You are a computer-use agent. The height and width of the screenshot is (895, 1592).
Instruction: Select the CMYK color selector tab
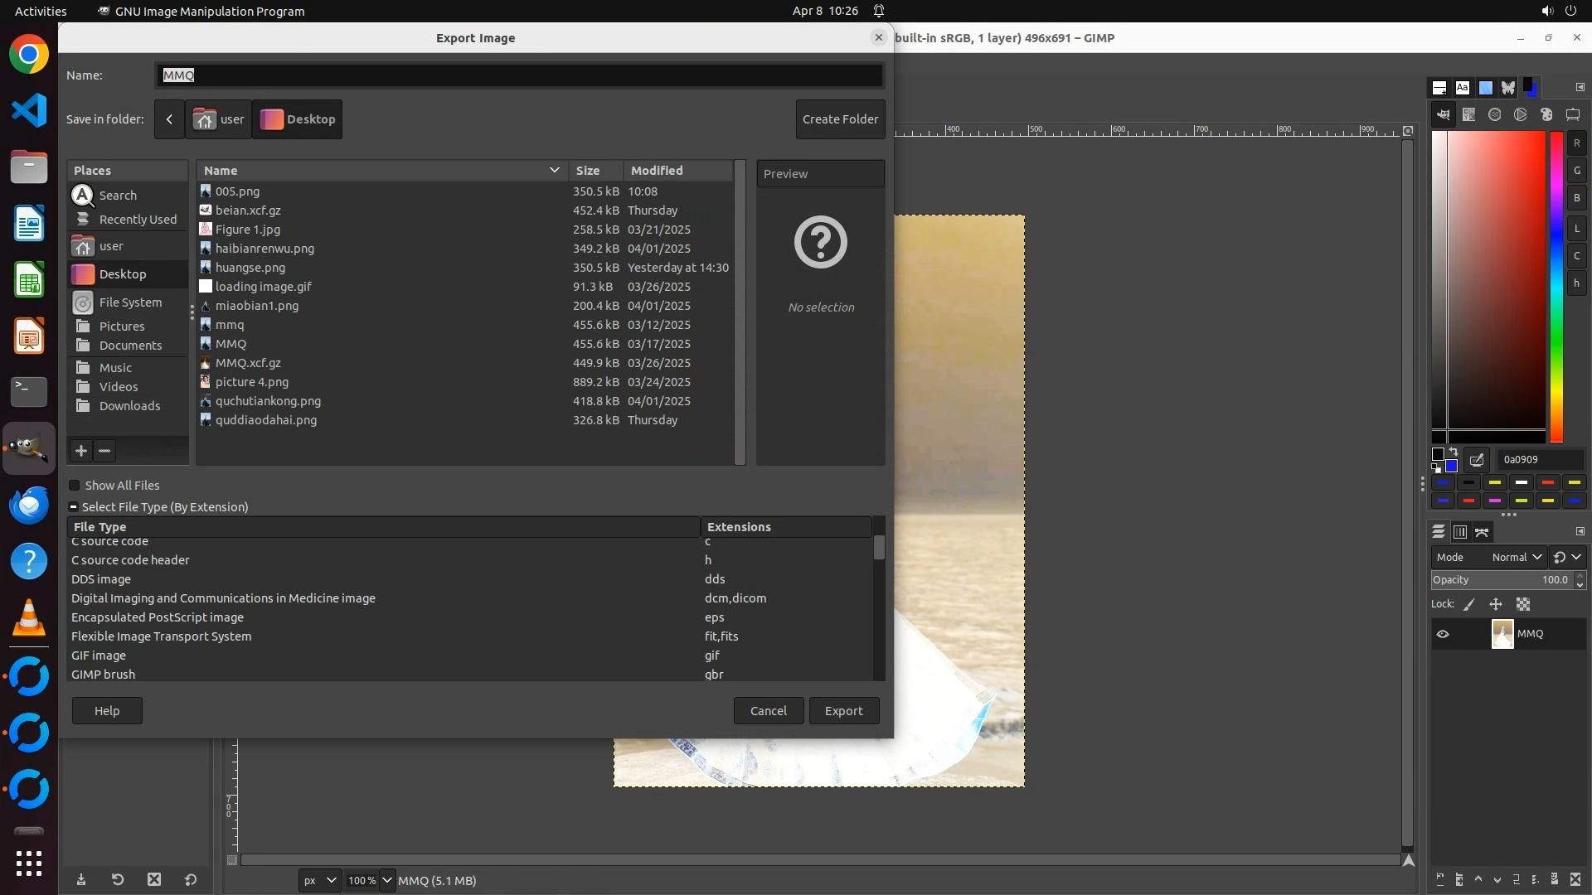tap(1469, 115)
